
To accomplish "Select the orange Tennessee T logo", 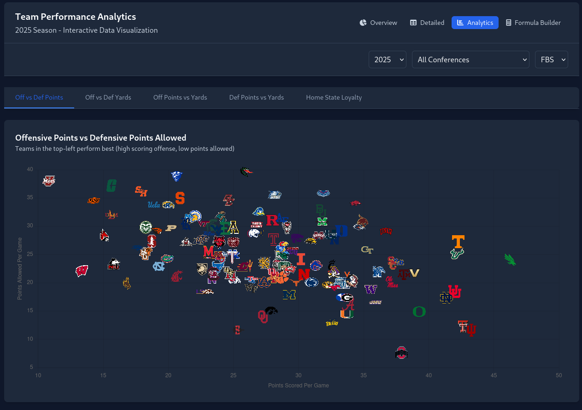I will [x=458, y=242].
